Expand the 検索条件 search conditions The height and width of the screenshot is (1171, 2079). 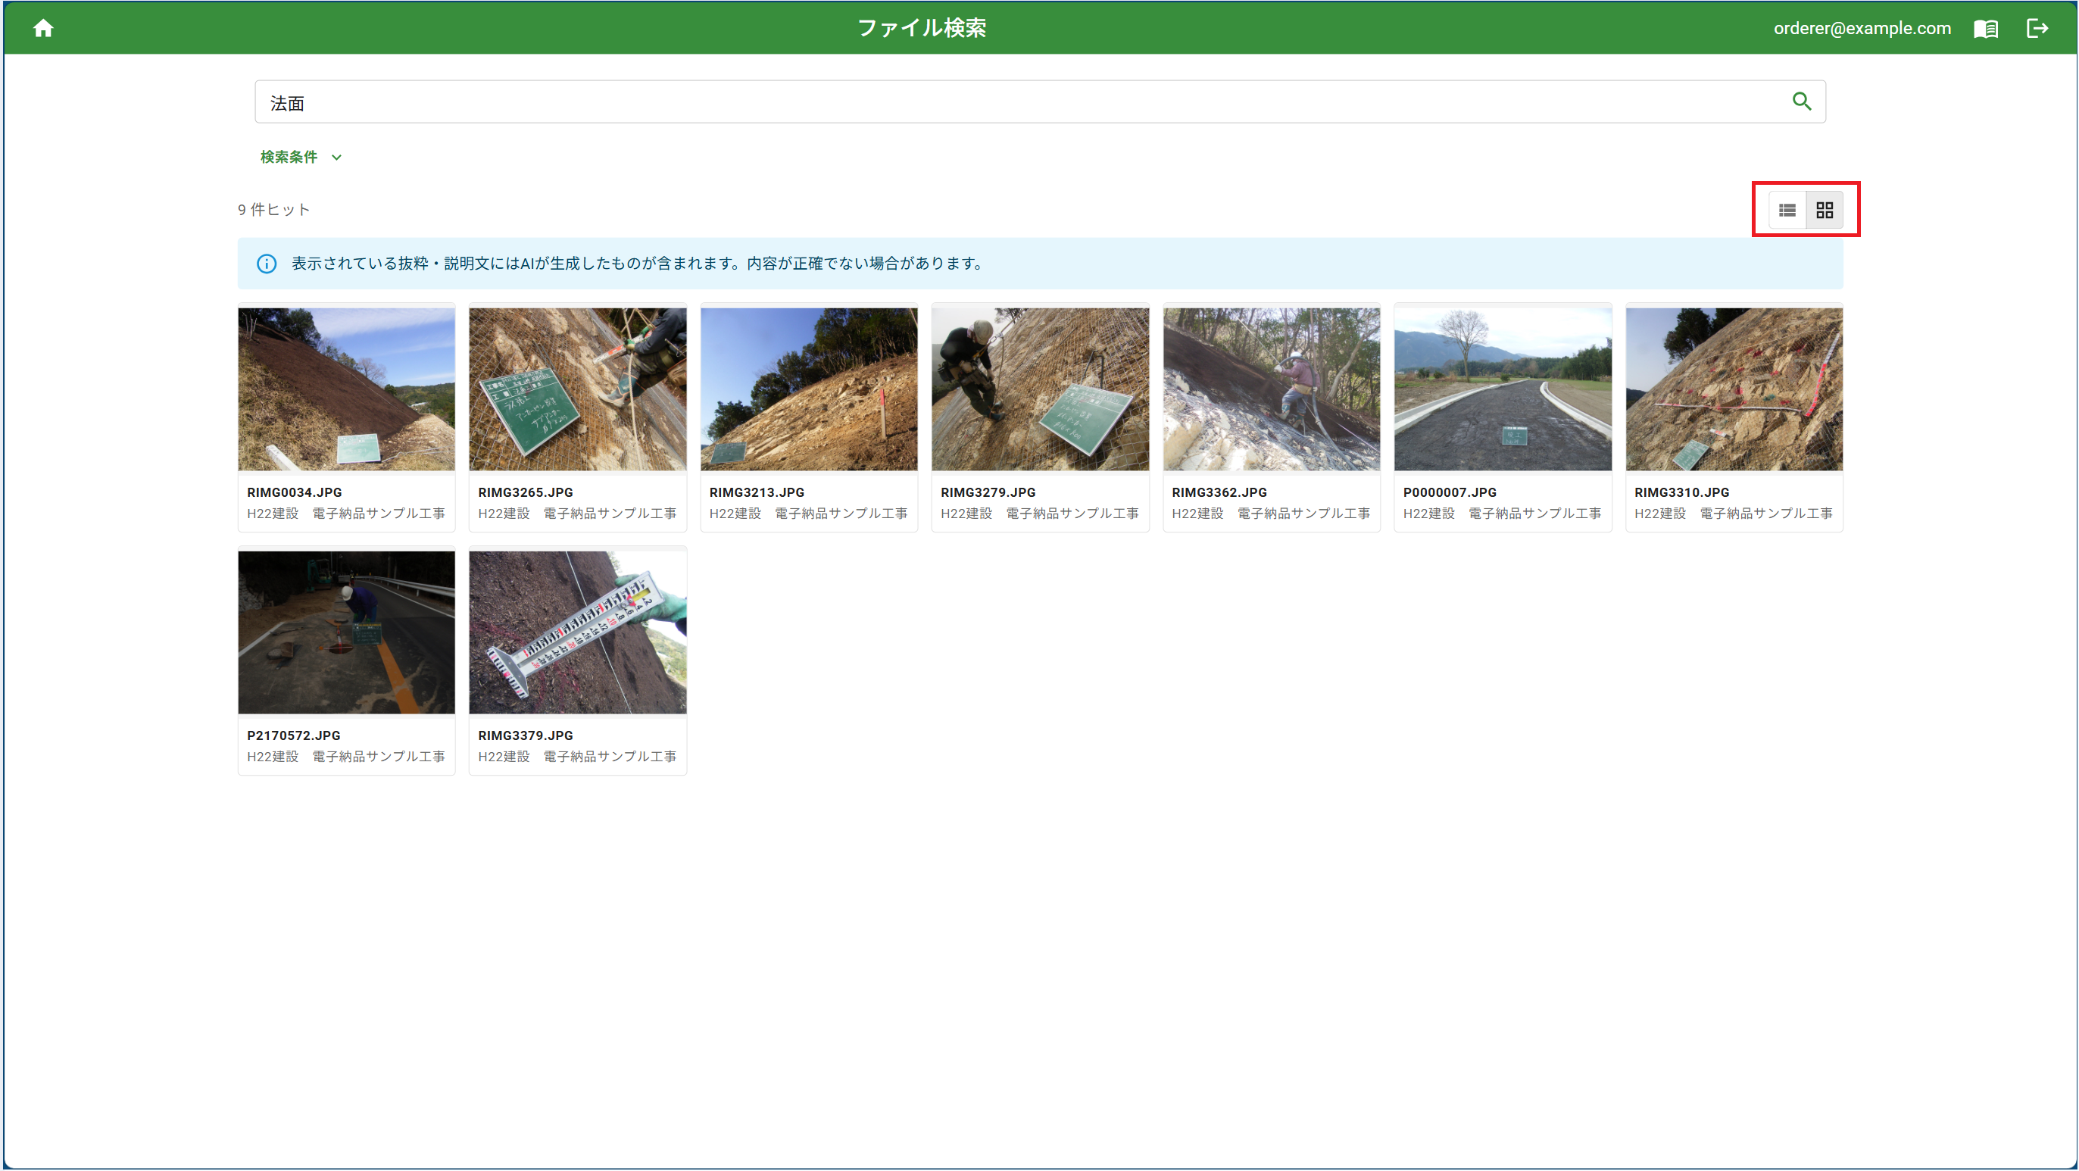point(301,157)
